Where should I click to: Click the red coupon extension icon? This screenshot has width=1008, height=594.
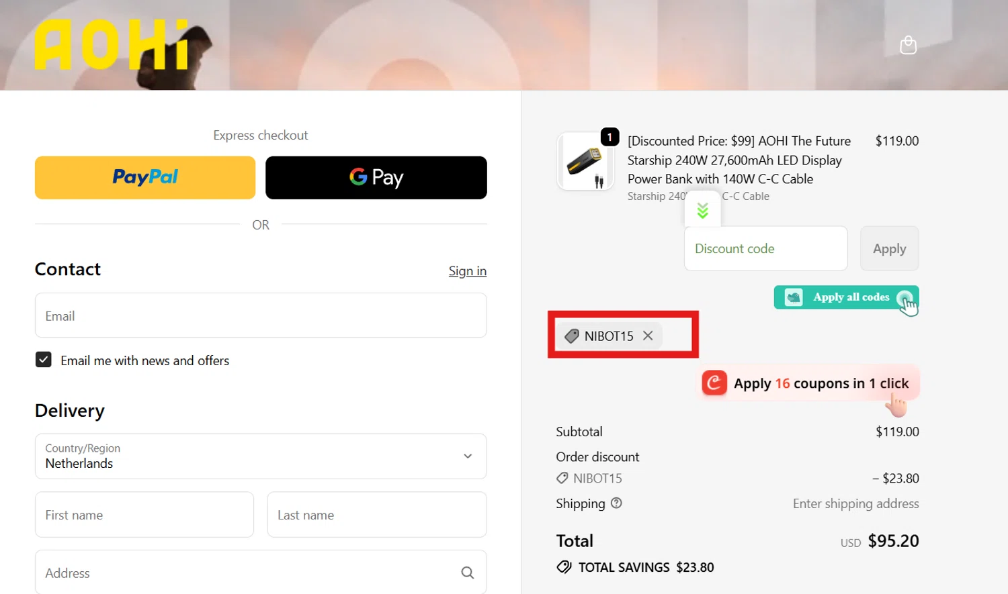coord(714,383)
